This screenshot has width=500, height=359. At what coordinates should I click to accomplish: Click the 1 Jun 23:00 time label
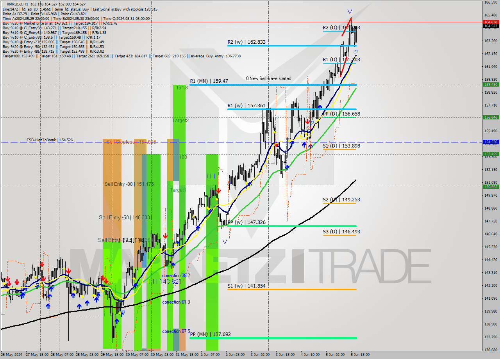coord(235,355)
